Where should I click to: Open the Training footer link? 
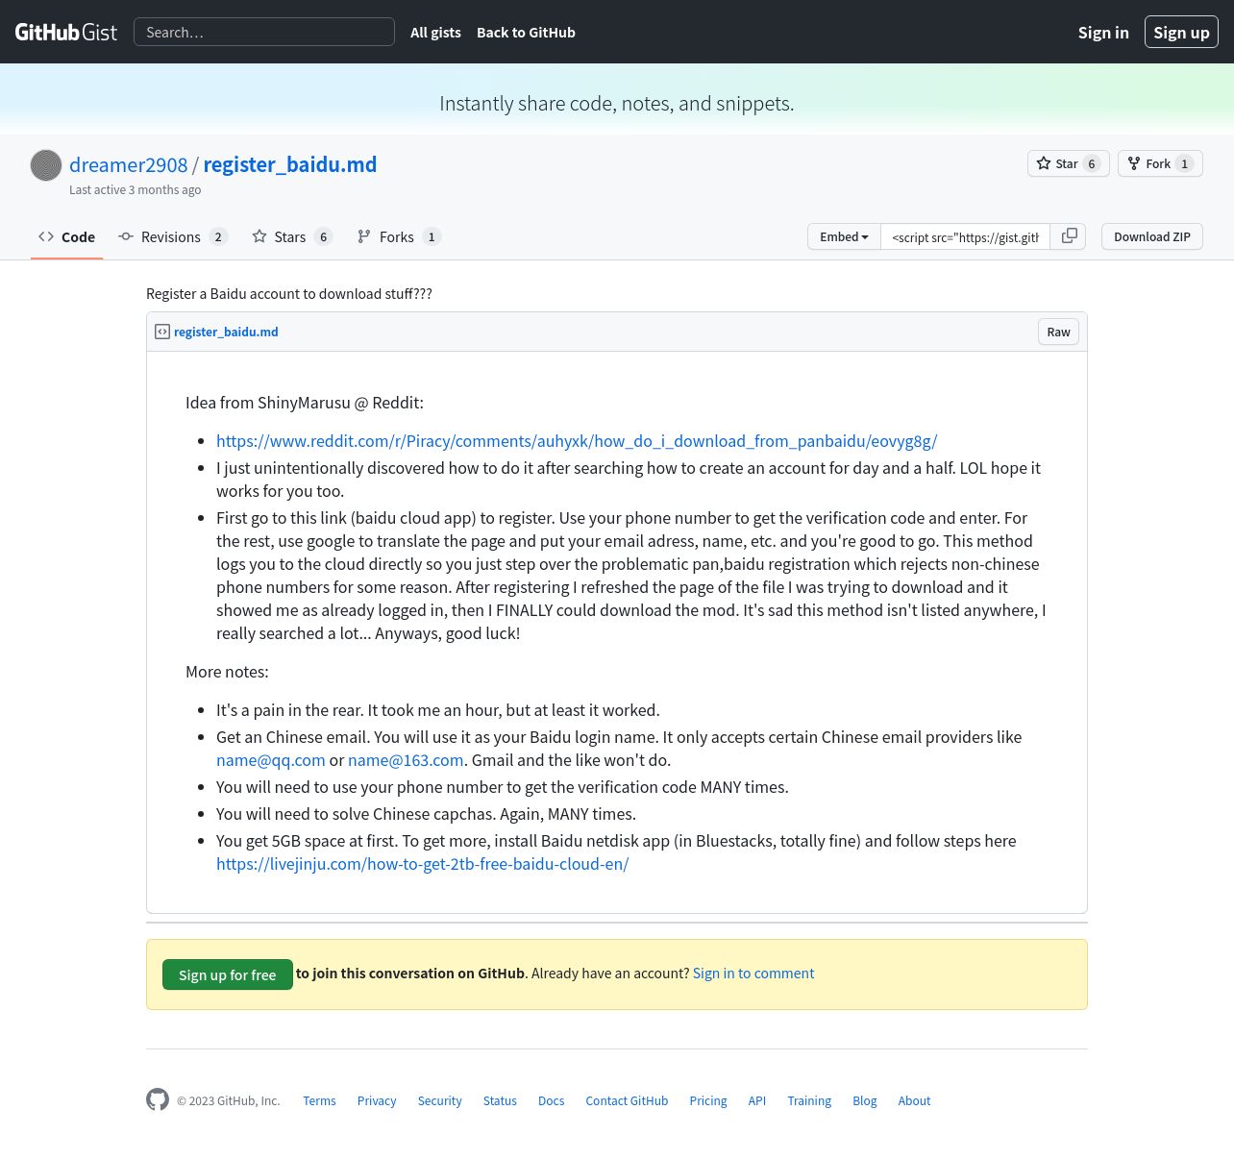809,1100
